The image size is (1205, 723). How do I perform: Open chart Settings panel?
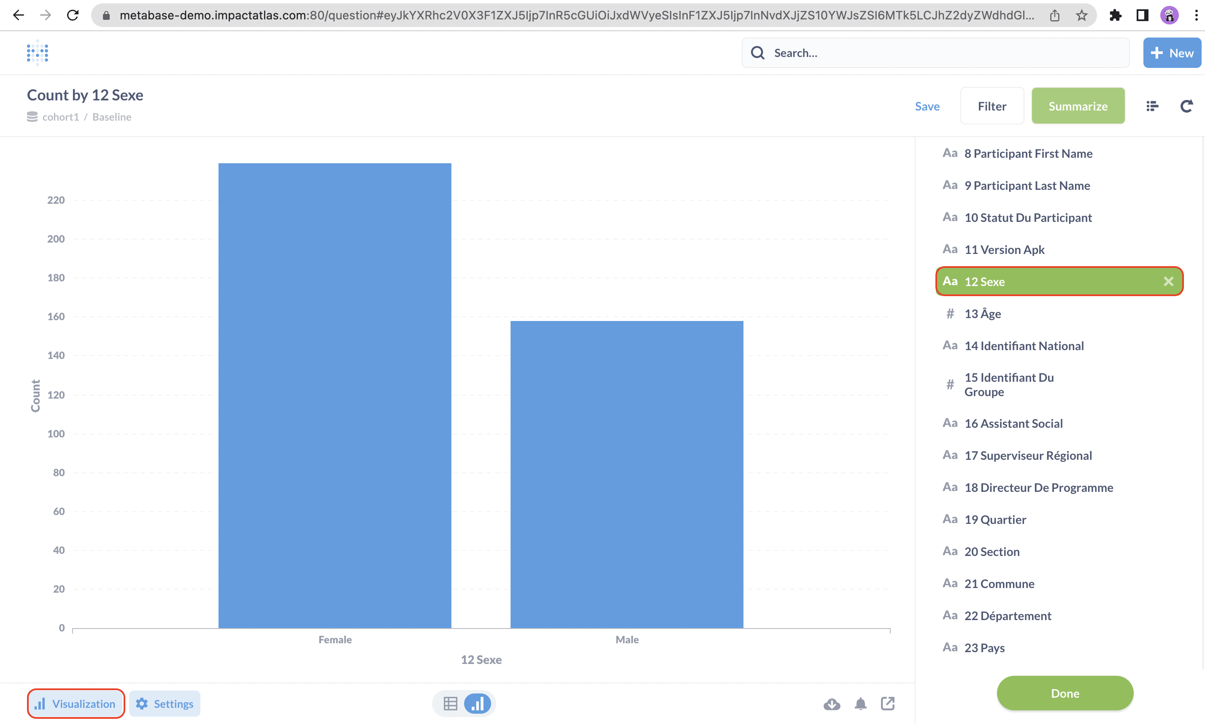tap(165, 704)
